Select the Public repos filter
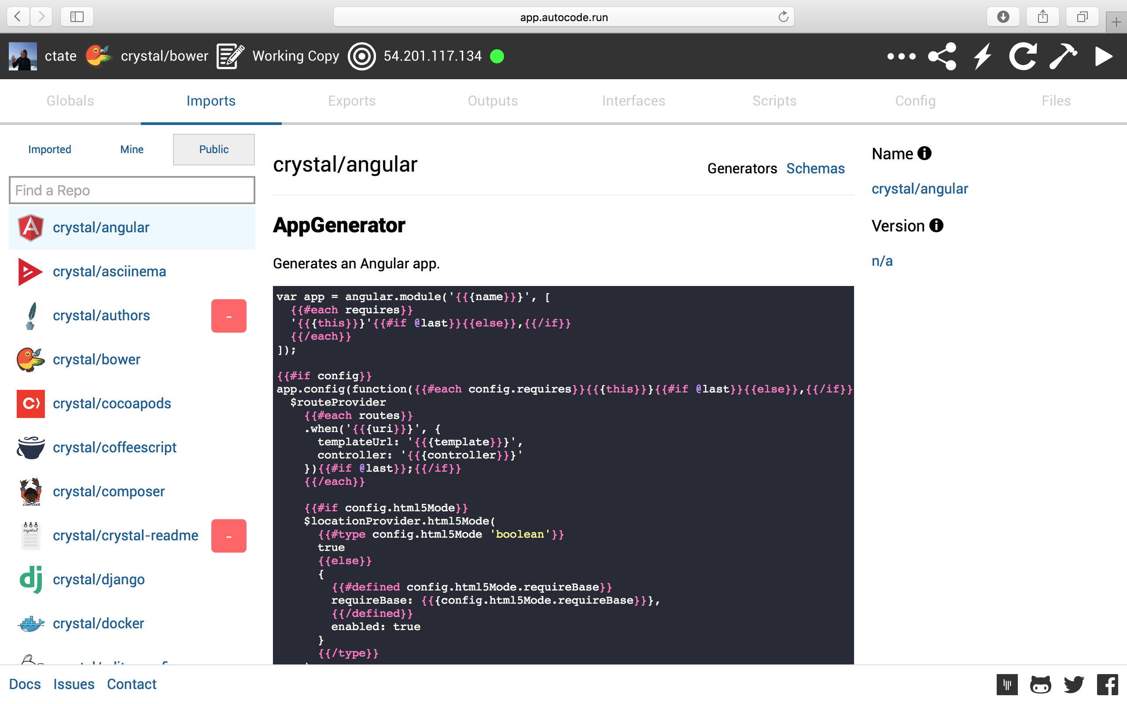1127x704 pixels. 214,150
